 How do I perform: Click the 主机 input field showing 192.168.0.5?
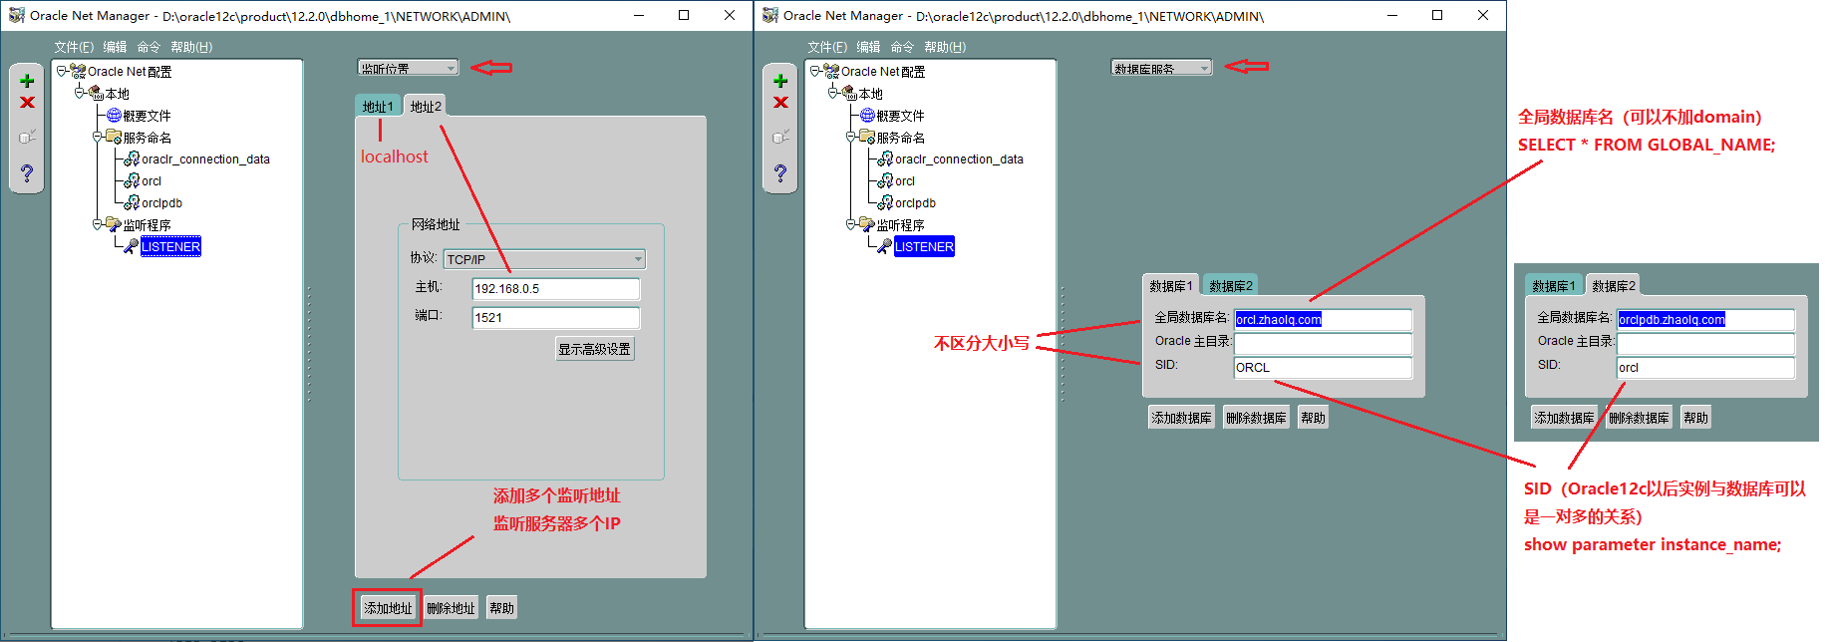(x=555, y=289)
